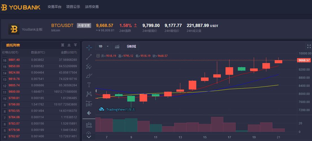Activate the Text annotation tool
The height and width of the screenshot is (141, 312).
click(x=89, y=85)
